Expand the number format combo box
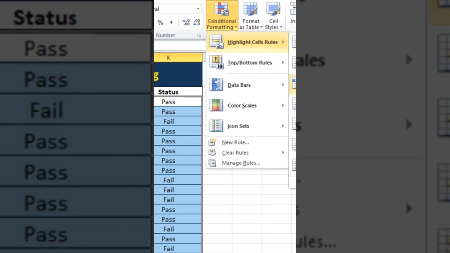The width and height of the screenshot is (450, 253). click(x=198, y=9)
